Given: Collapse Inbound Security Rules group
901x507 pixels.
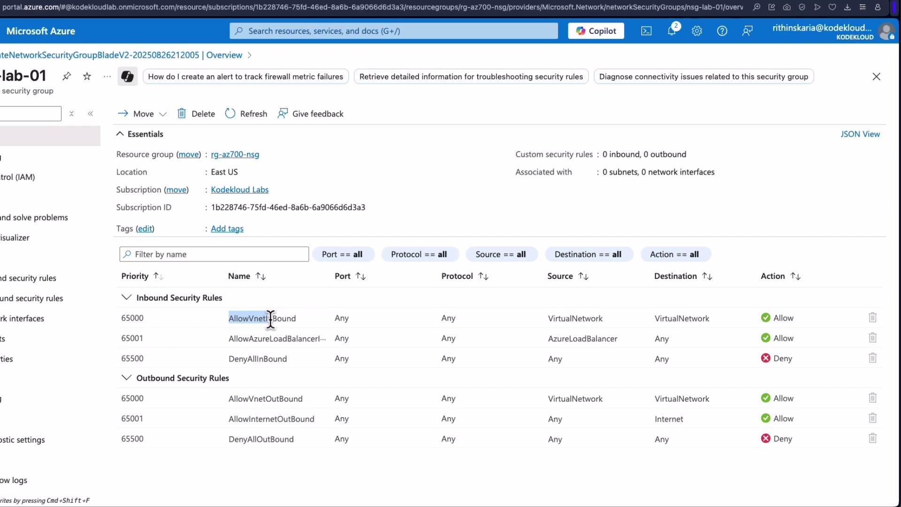Looking at the screenshot, I should click(x=126, y=297).
